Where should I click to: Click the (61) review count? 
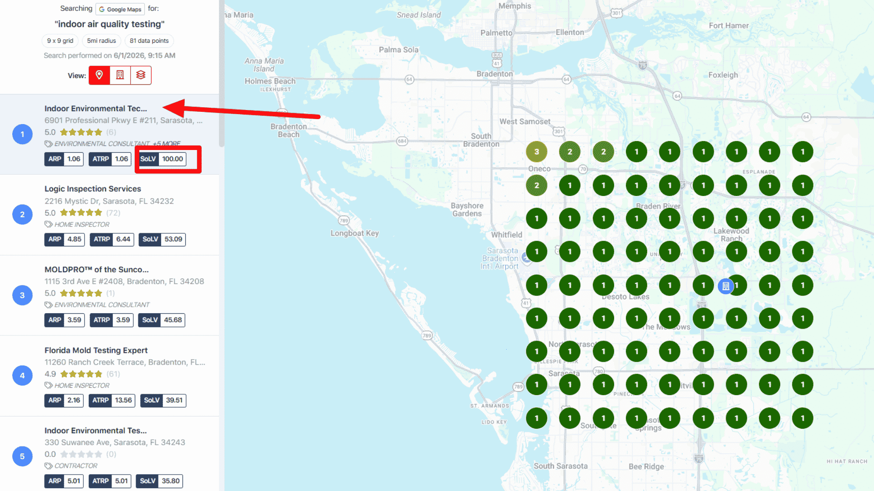pos(113,374)
